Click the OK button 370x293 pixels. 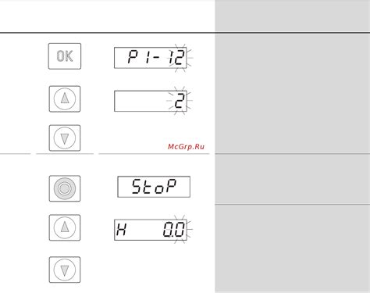(65, 56)
